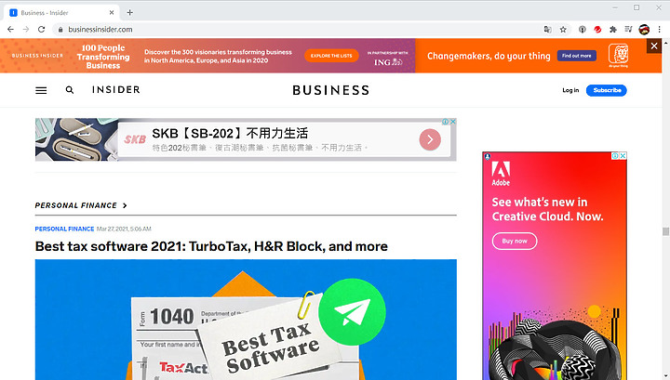Hit the blue Subscribe button
670x380 pixels.
coord(607,90)
